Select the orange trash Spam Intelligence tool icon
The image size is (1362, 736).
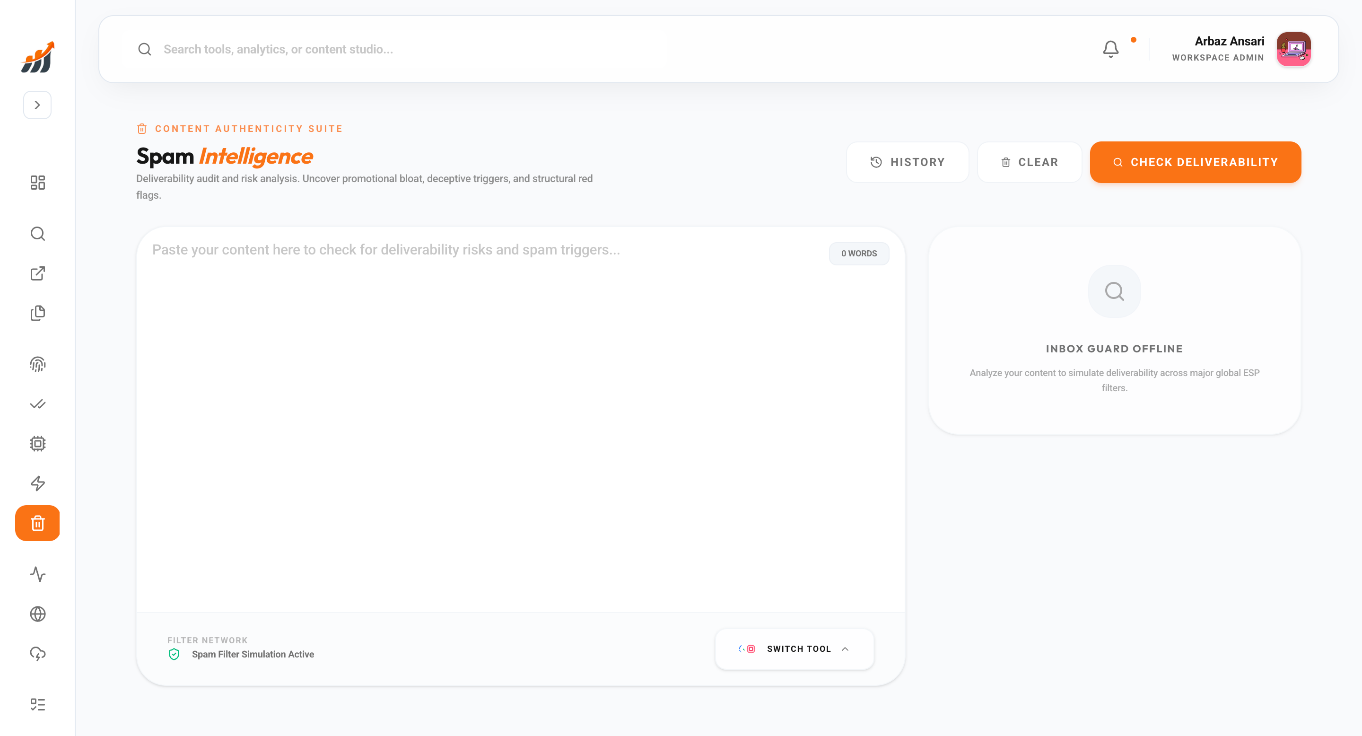click(37, 523)
